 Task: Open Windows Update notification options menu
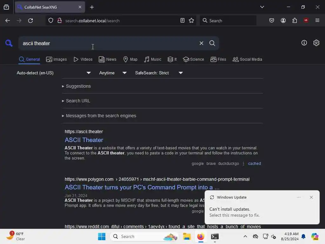click(299, 197)
